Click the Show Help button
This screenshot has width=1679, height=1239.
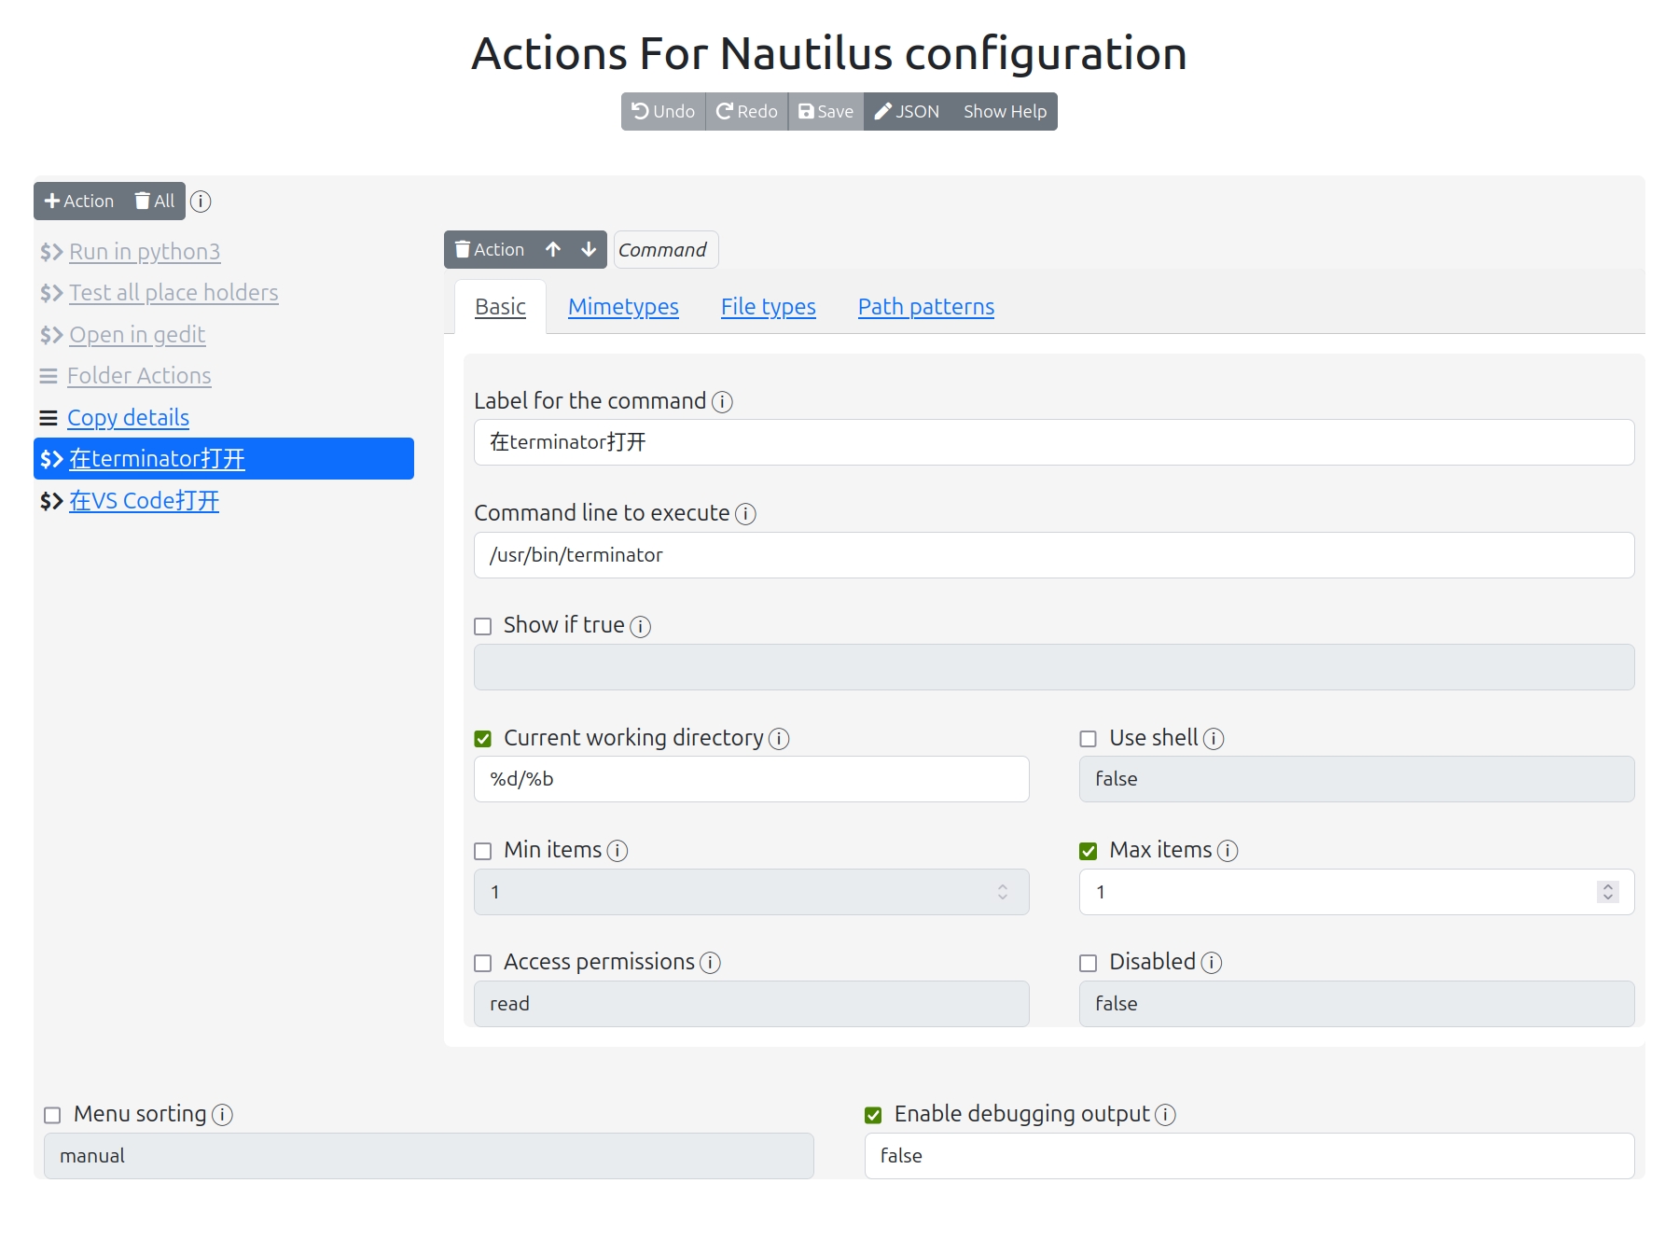click(1005, 112)
